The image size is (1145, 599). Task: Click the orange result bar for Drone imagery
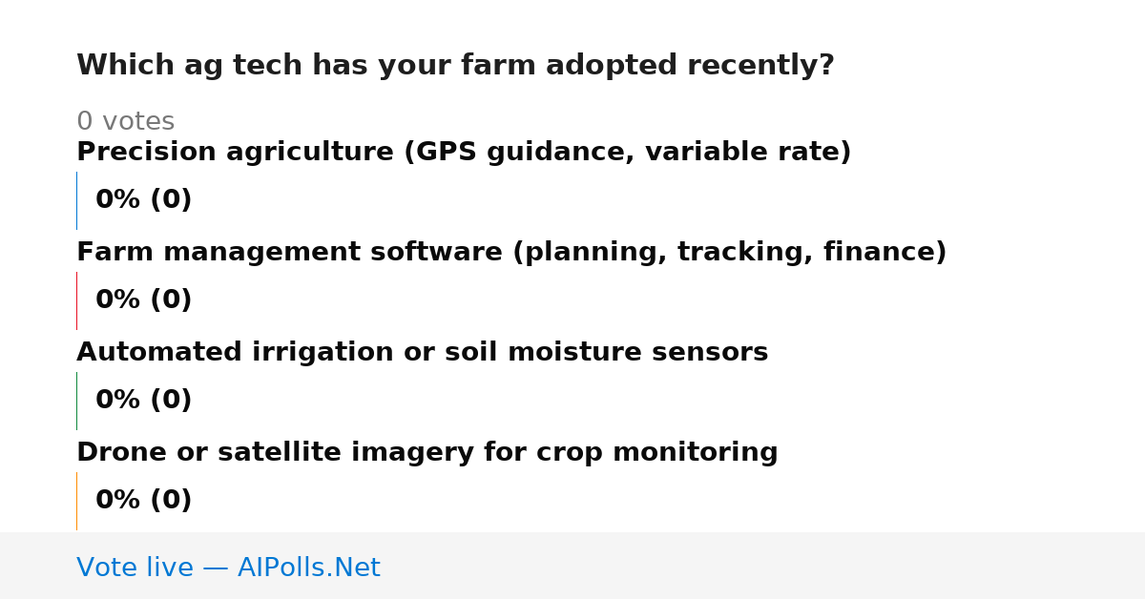coord(76,501)
